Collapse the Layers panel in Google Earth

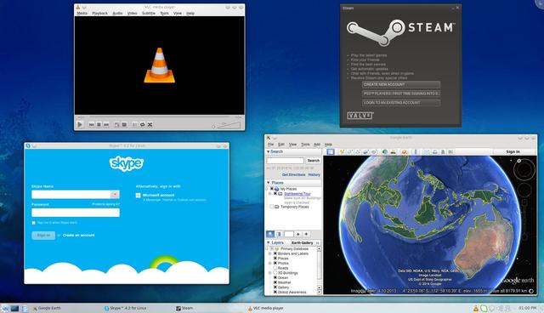pyautogui.click(x=269, y=242)
